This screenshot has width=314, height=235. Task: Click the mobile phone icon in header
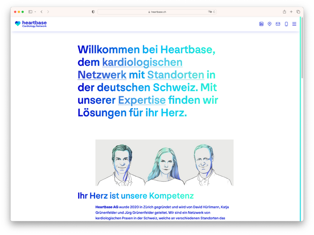point(286,24)
